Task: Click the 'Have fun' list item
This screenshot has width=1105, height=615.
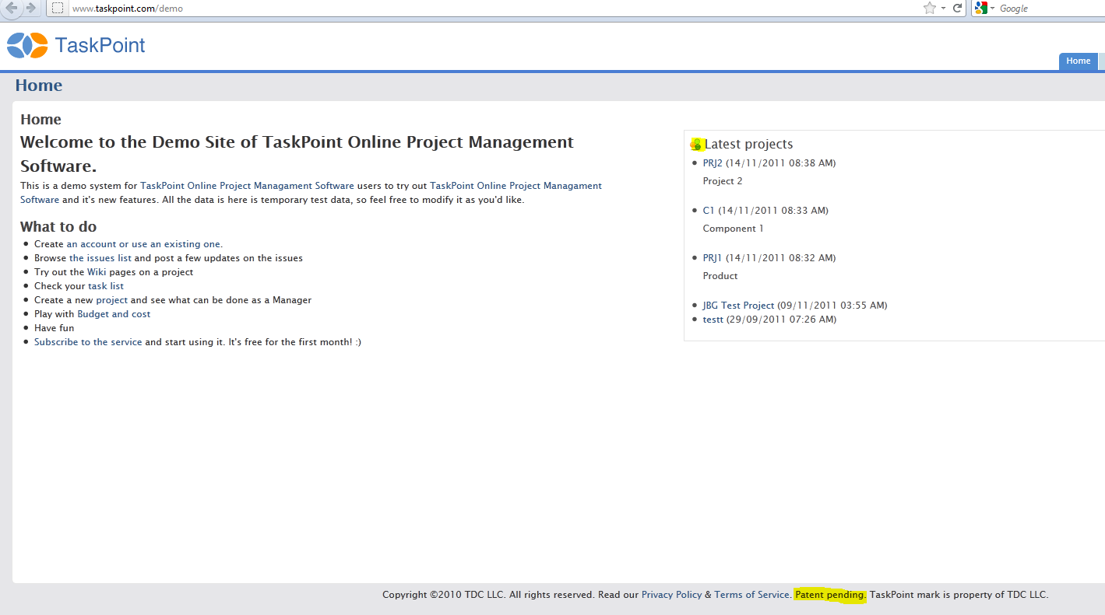Action: pos(55,328)
